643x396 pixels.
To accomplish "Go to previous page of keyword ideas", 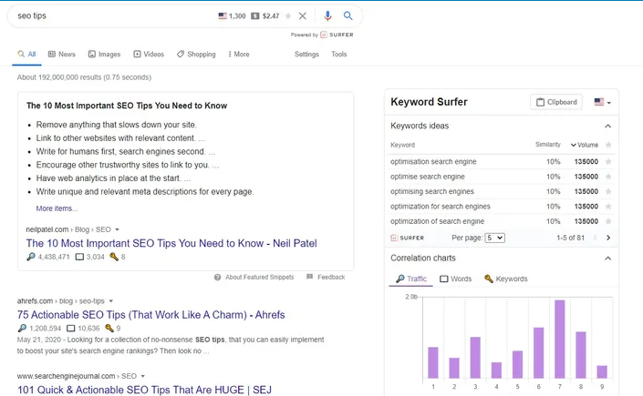I will coord(595,238).
